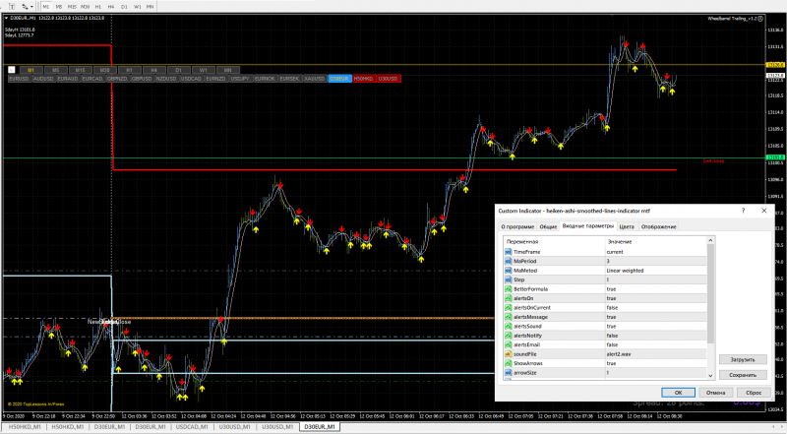The image size is (787, 434).
Task: Click the arrowSize variable icon
Action: tap(508, 373)
